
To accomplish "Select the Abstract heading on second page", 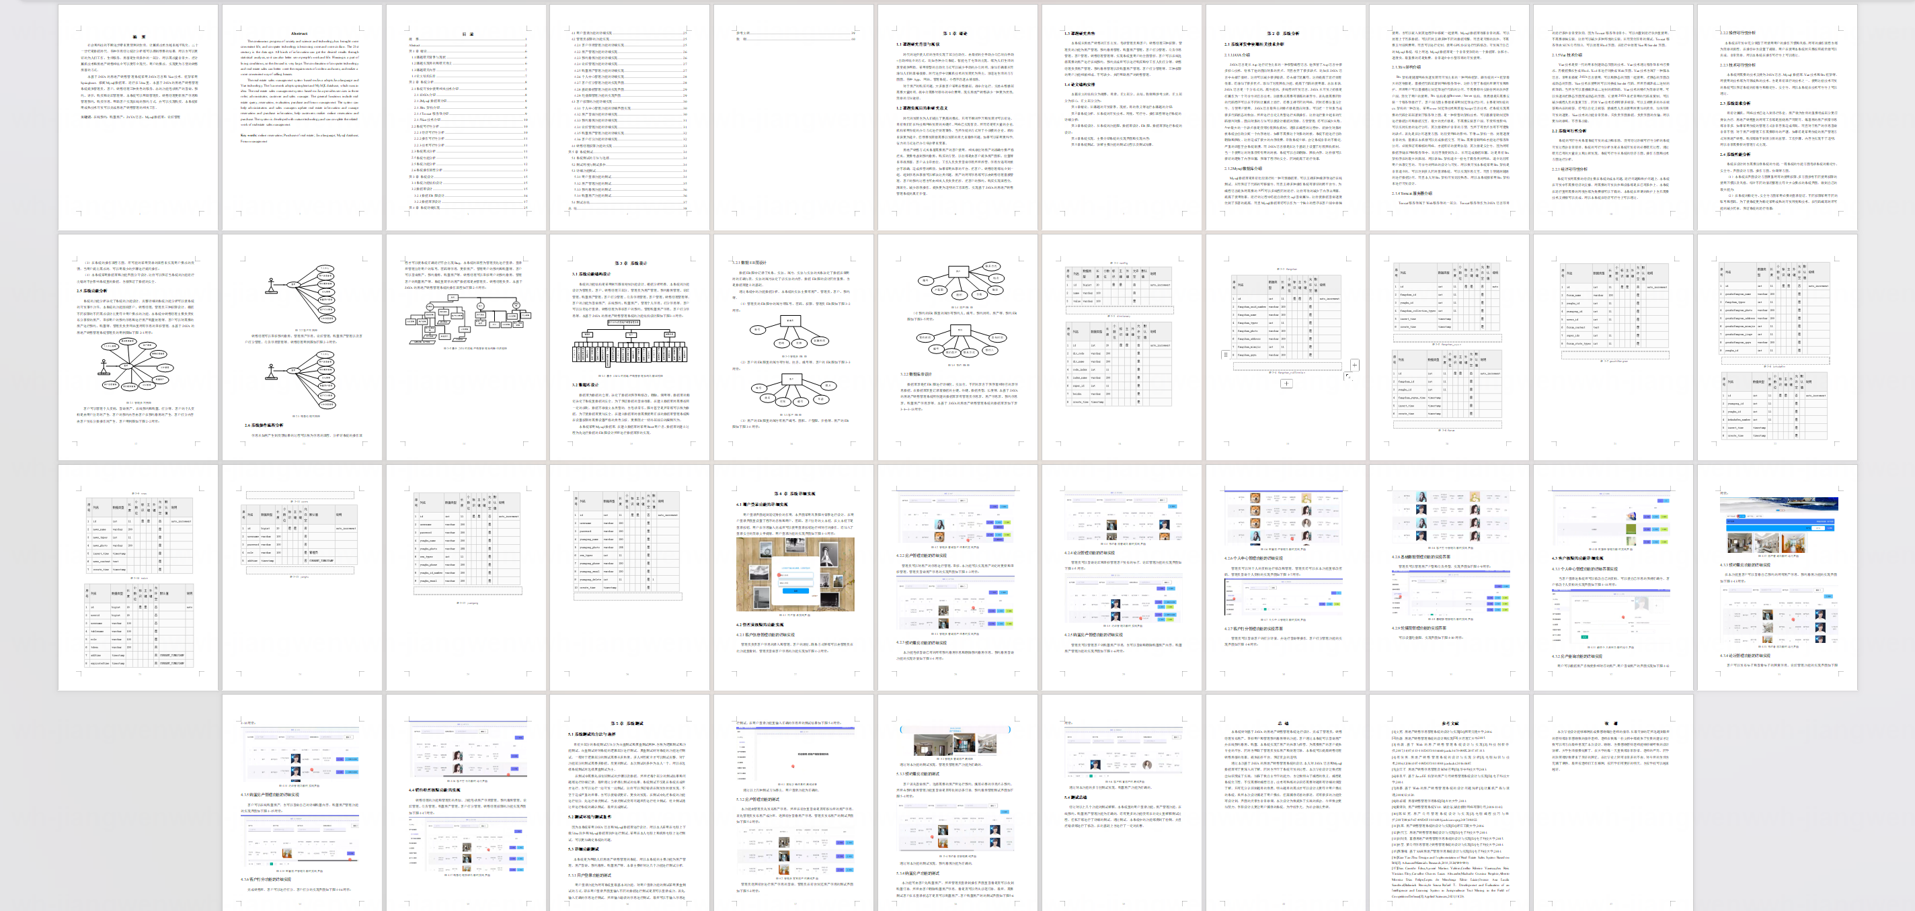I will point(299,34).
